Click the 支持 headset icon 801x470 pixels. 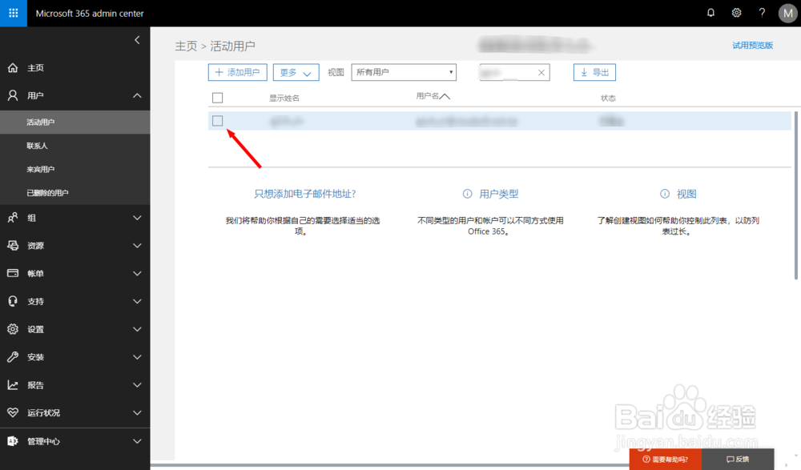pyautogui.click(x=13, y=301)
